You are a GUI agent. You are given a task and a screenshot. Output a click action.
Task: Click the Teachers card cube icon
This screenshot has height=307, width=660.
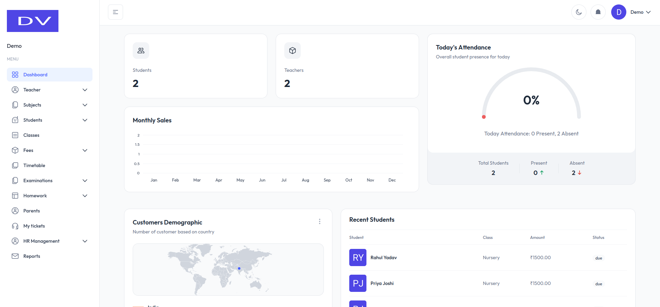tap(293, 51)
